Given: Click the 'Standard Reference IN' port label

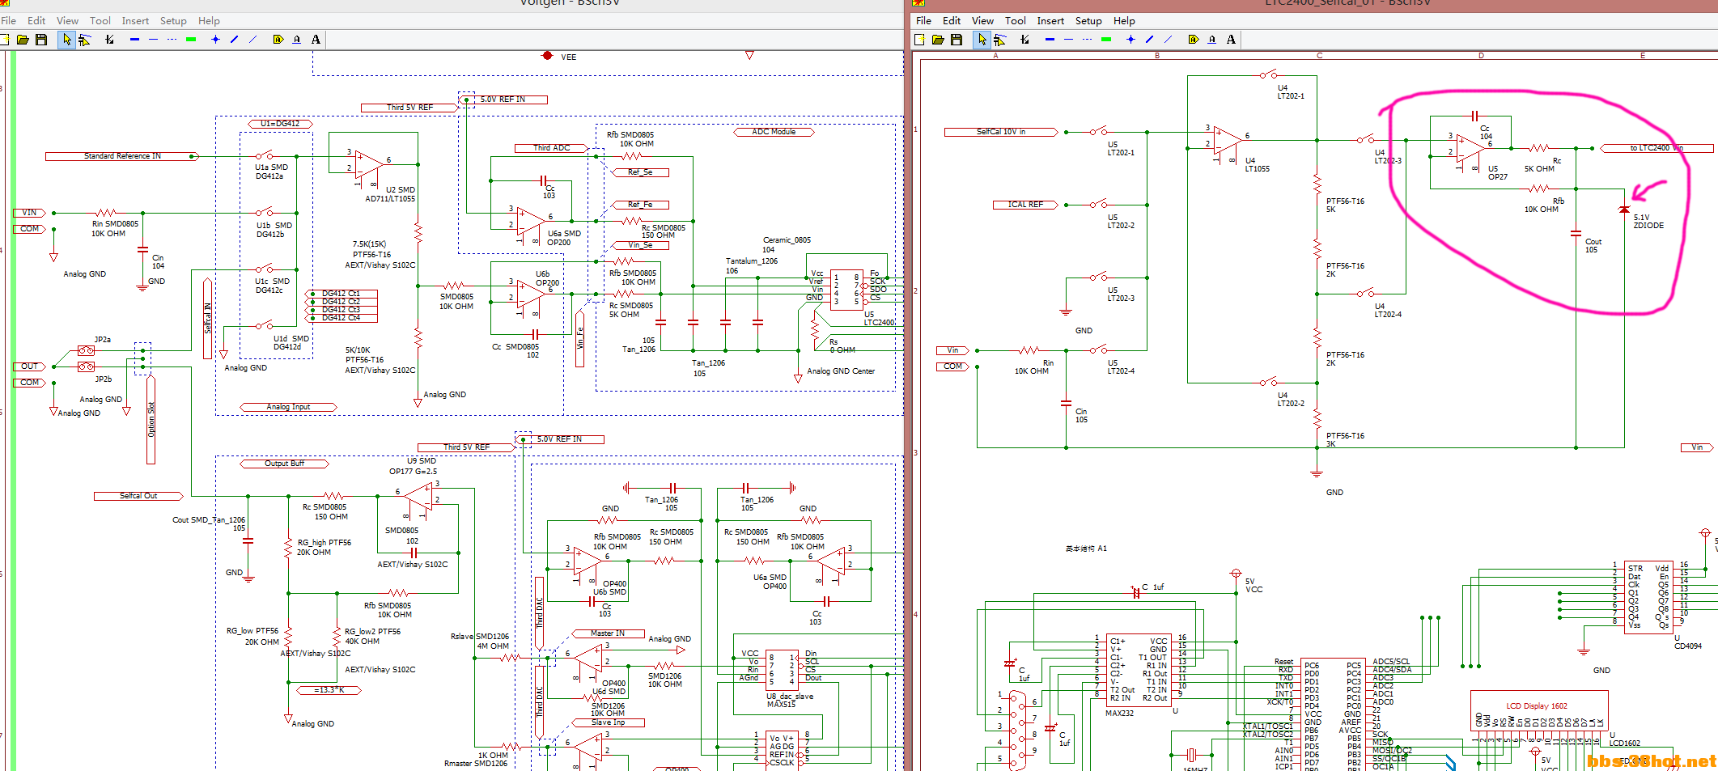Looking at the screenshot, I should coord(121,156).
